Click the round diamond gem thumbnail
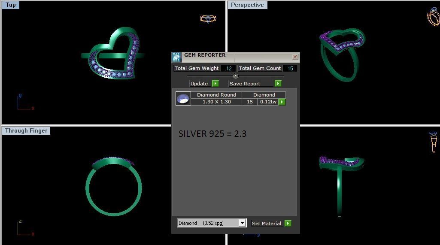Image resolution: width=440 pixels, height=245 pixels. pyautogui.click(x=183, y=99)
